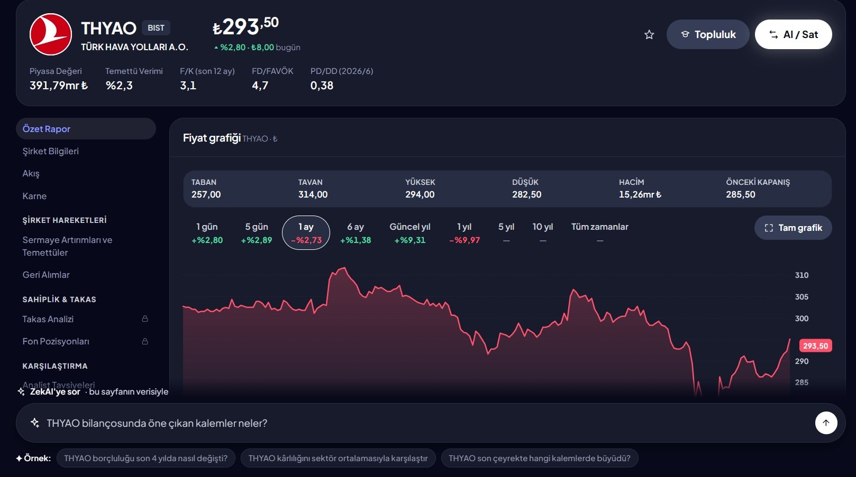Select the 1 gün chart range
Image resolution: width=856 pixels, height=477 pixels.
(x=207, y=233)
